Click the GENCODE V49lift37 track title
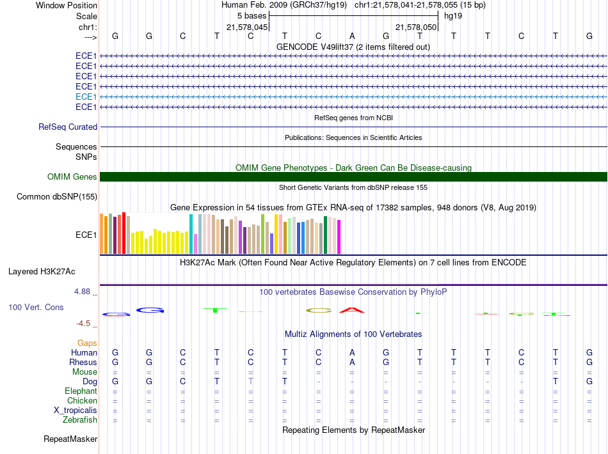608x454 pixels. 353,47
